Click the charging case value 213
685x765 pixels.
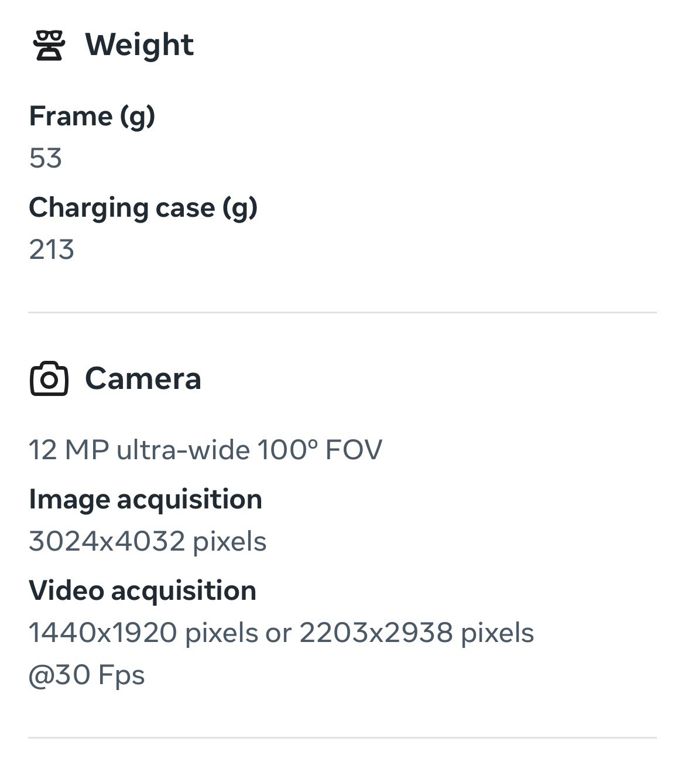[52, 250]
